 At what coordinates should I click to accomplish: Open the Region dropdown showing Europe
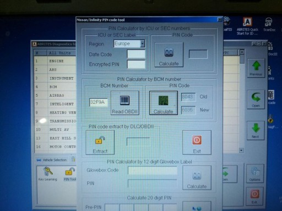click(x=129, y=43)
